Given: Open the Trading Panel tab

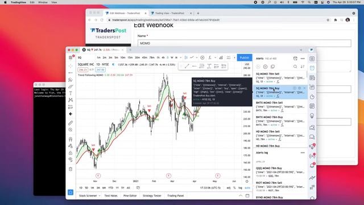Looking at the screenshot, I should click(176, 196).
